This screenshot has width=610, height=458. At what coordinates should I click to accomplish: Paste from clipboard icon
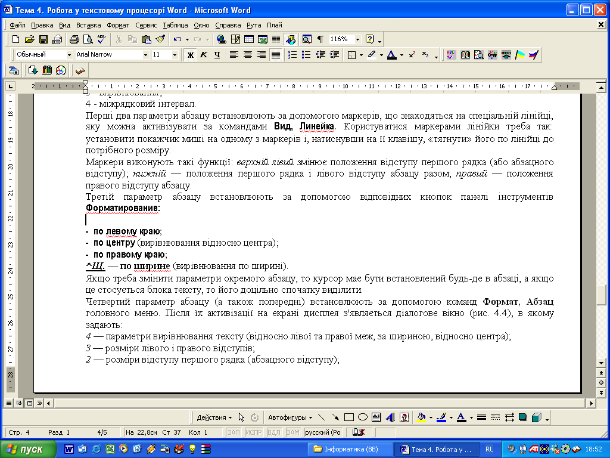click(x=147, y=39)
